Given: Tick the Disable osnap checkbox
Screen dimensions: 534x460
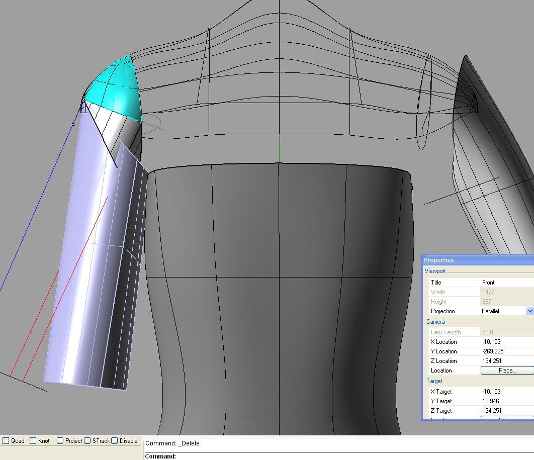Looking at the screenshot, I should coord(115,441).
